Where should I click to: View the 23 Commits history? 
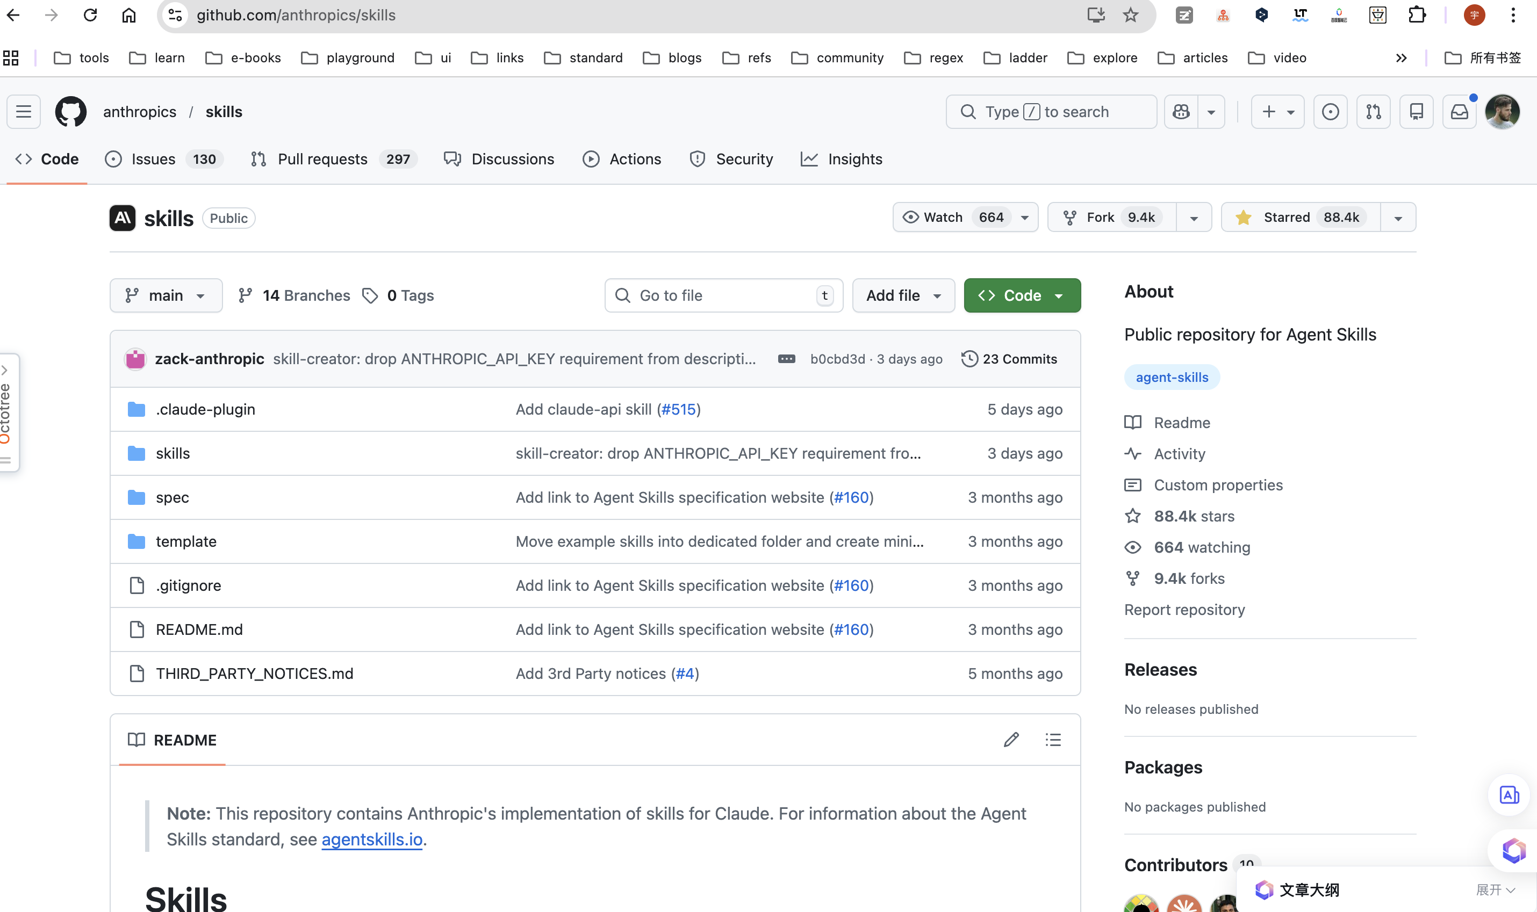(1009, 359)
